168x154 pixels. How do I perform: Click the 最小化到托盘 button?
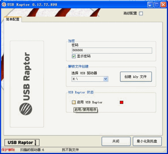[147, 141]
